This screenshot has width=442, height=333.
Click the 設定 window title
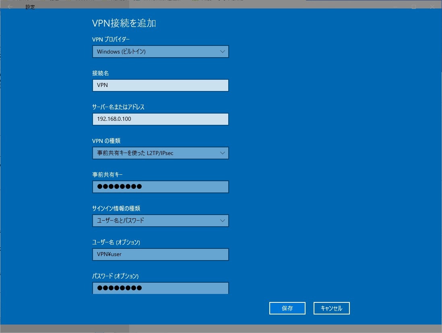click(30, 7)
